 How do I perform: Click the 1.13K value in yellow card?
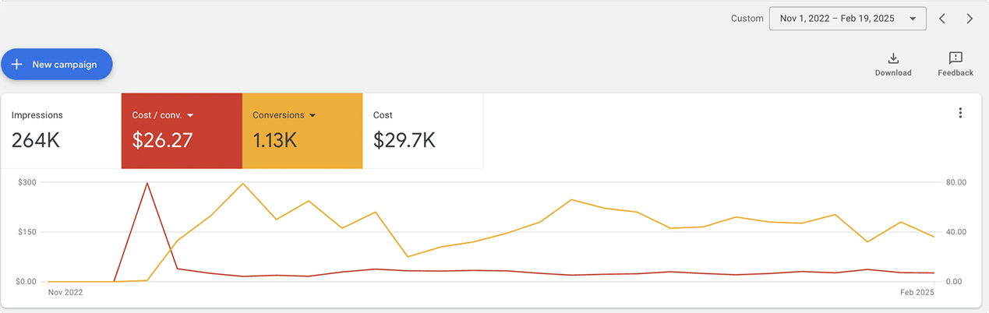274,140
